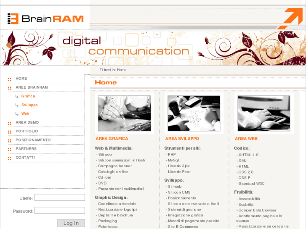Click the orange bullet icon beside CONTATTI
This screenshot has height=229, width=306.
pyautogui.click(x=10, y=158)
